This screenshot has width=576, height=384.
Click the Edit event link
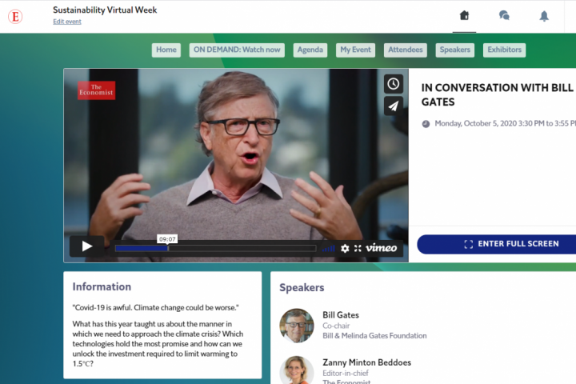(x=67, y=22)
